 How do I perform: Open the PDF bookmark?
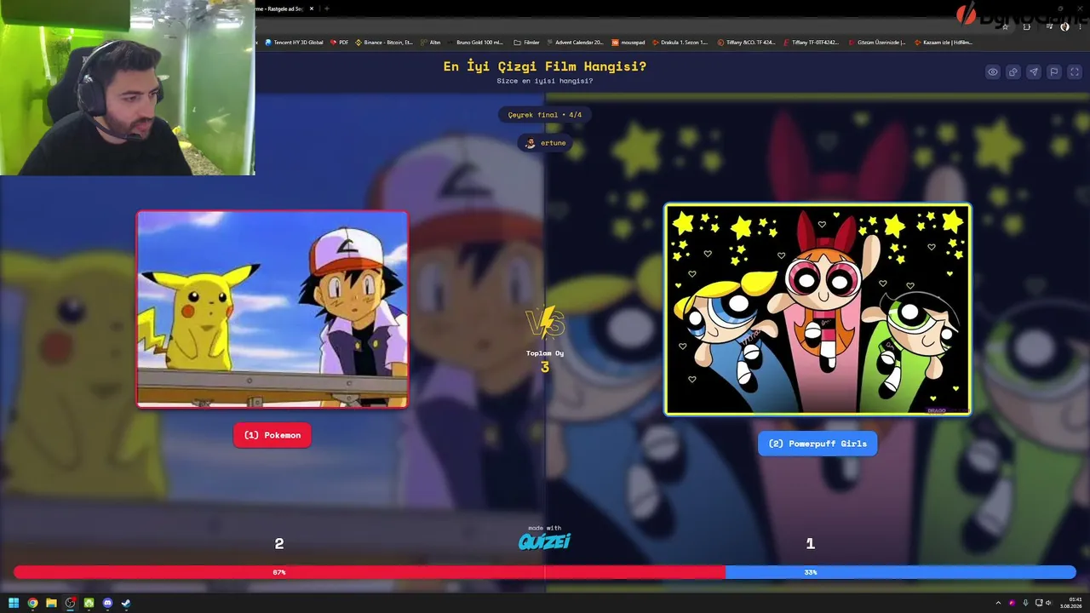(x=340, y=42)
